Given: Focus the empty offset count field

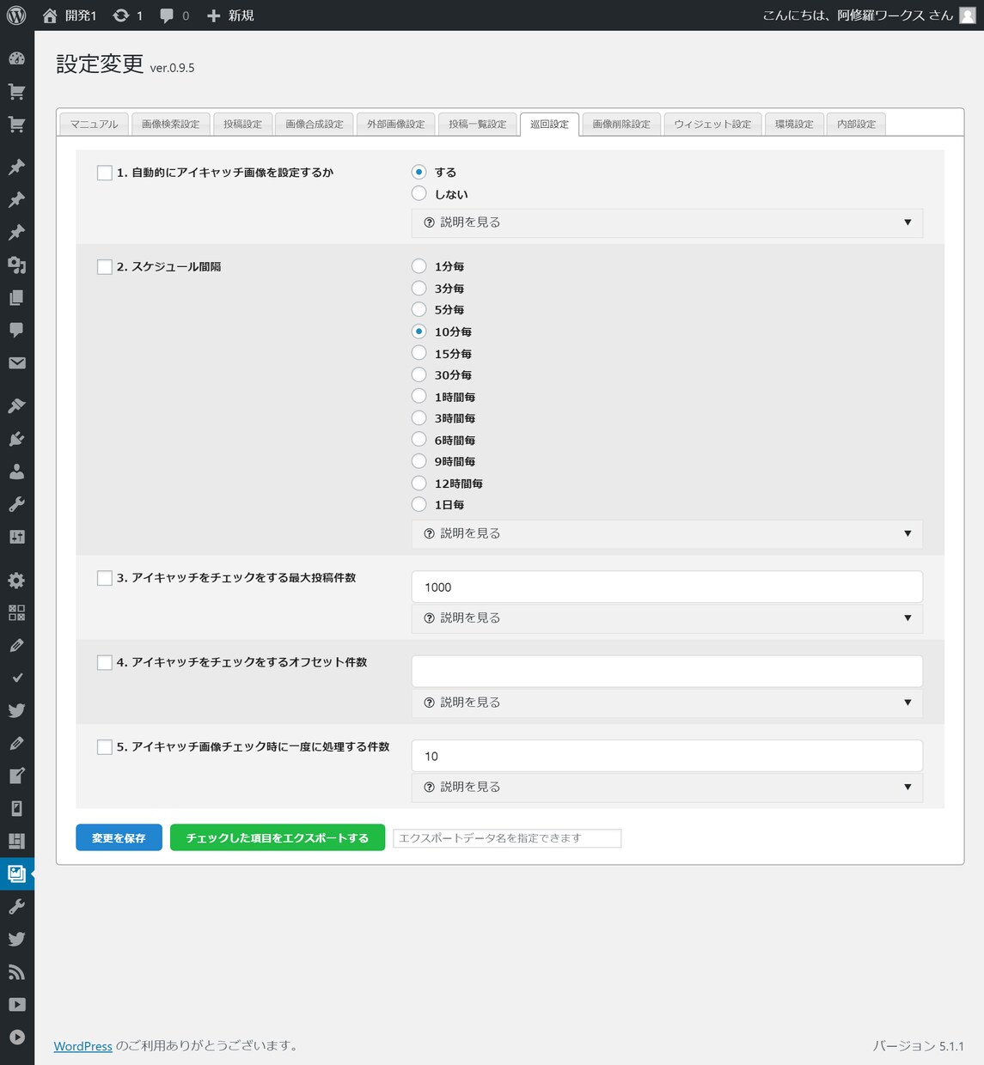Looking at the screenshot, I should tap(667, 671).
